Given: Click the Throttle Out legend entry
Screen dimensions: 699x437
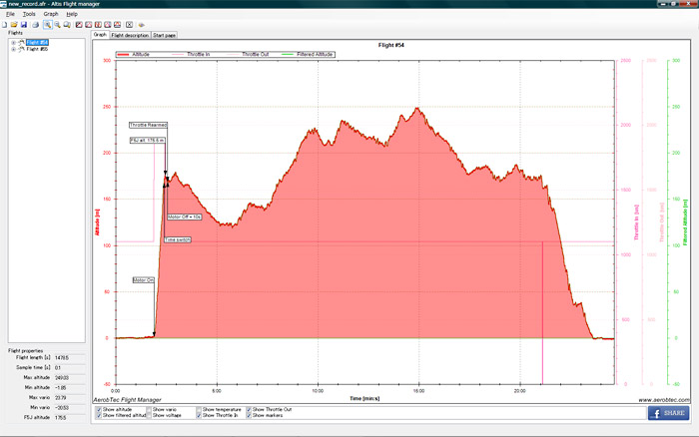Looking at the screenshot, I should pyautogui.click(x=248, y=54).
